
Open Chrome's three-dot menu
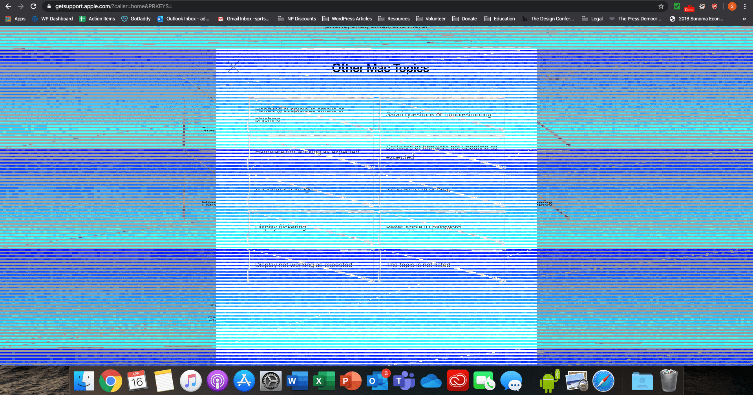745,6
